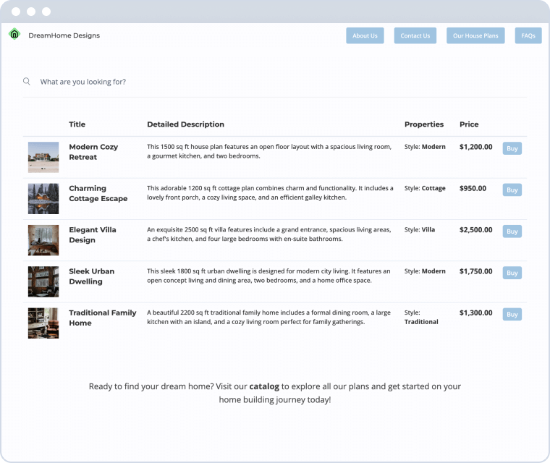Open the About Us page

(365, 35)
